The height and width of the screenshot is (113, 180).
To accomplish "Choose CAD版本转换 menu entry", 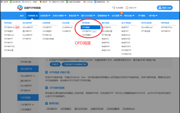I will tap(48, 39).
